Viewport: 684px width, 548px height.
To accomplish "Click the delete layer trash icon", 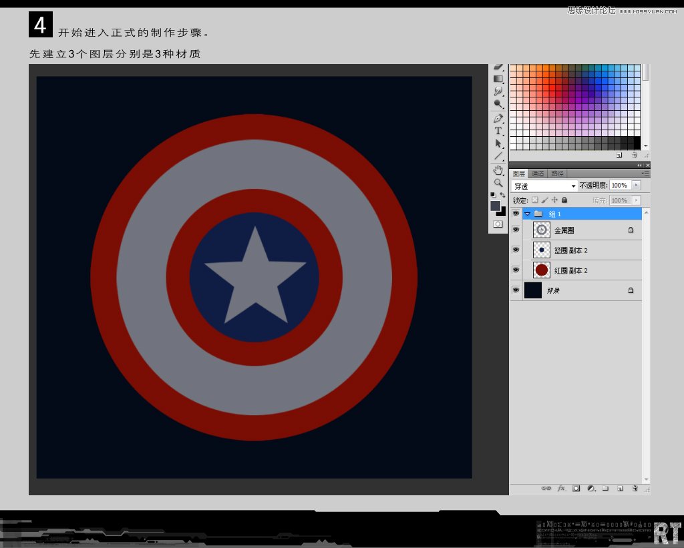I will click(635, 489).
